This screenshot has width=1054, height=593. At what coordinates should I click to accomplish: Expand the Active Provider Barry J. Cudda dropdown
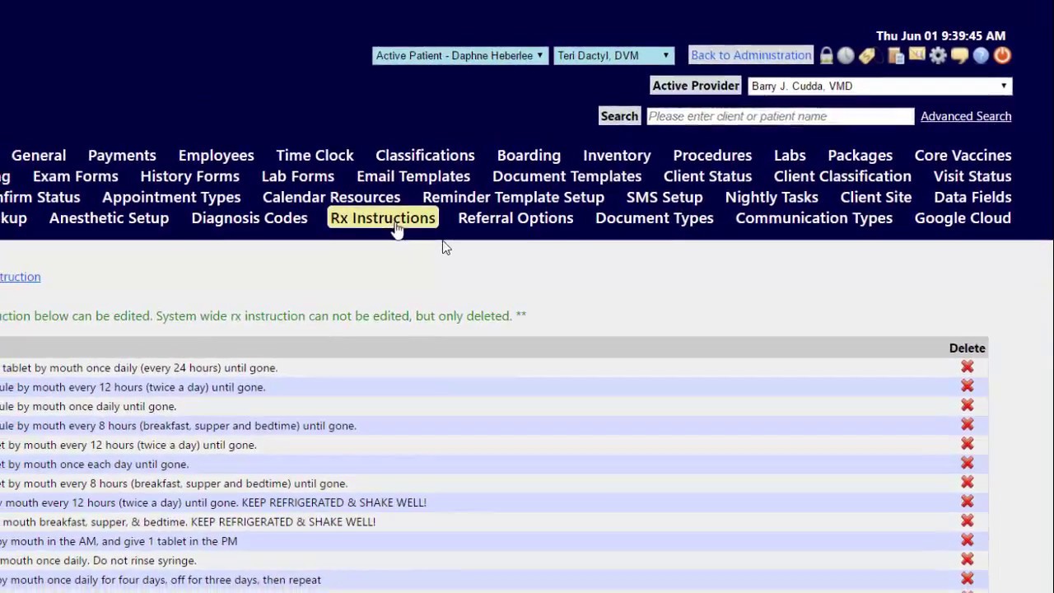tap(879, 86)
